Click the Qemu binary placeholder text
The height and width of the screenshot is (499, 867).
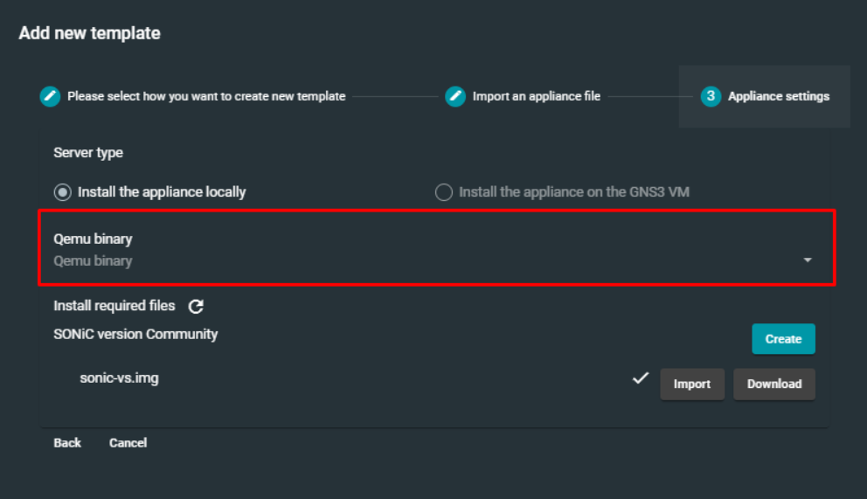pos(94,260)
